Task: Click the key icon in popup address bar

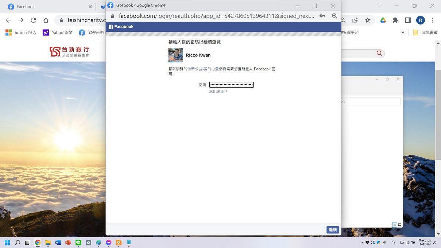Action: pyautogui.click(x=322, y=16)
